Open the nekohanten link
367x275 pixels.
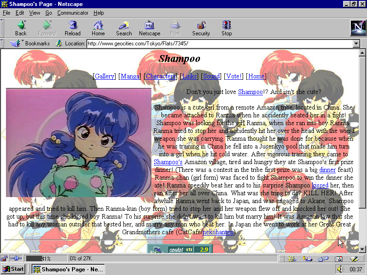(218, 232)
